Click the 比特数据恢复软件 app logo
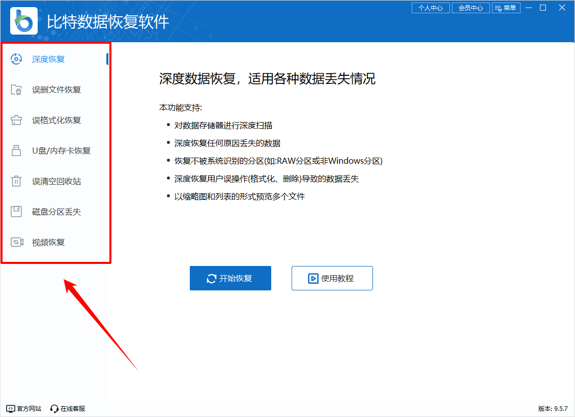 coord(24,21)
